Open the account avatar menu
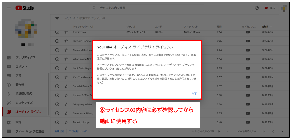The image size is (291, 140). coord(284,8)
